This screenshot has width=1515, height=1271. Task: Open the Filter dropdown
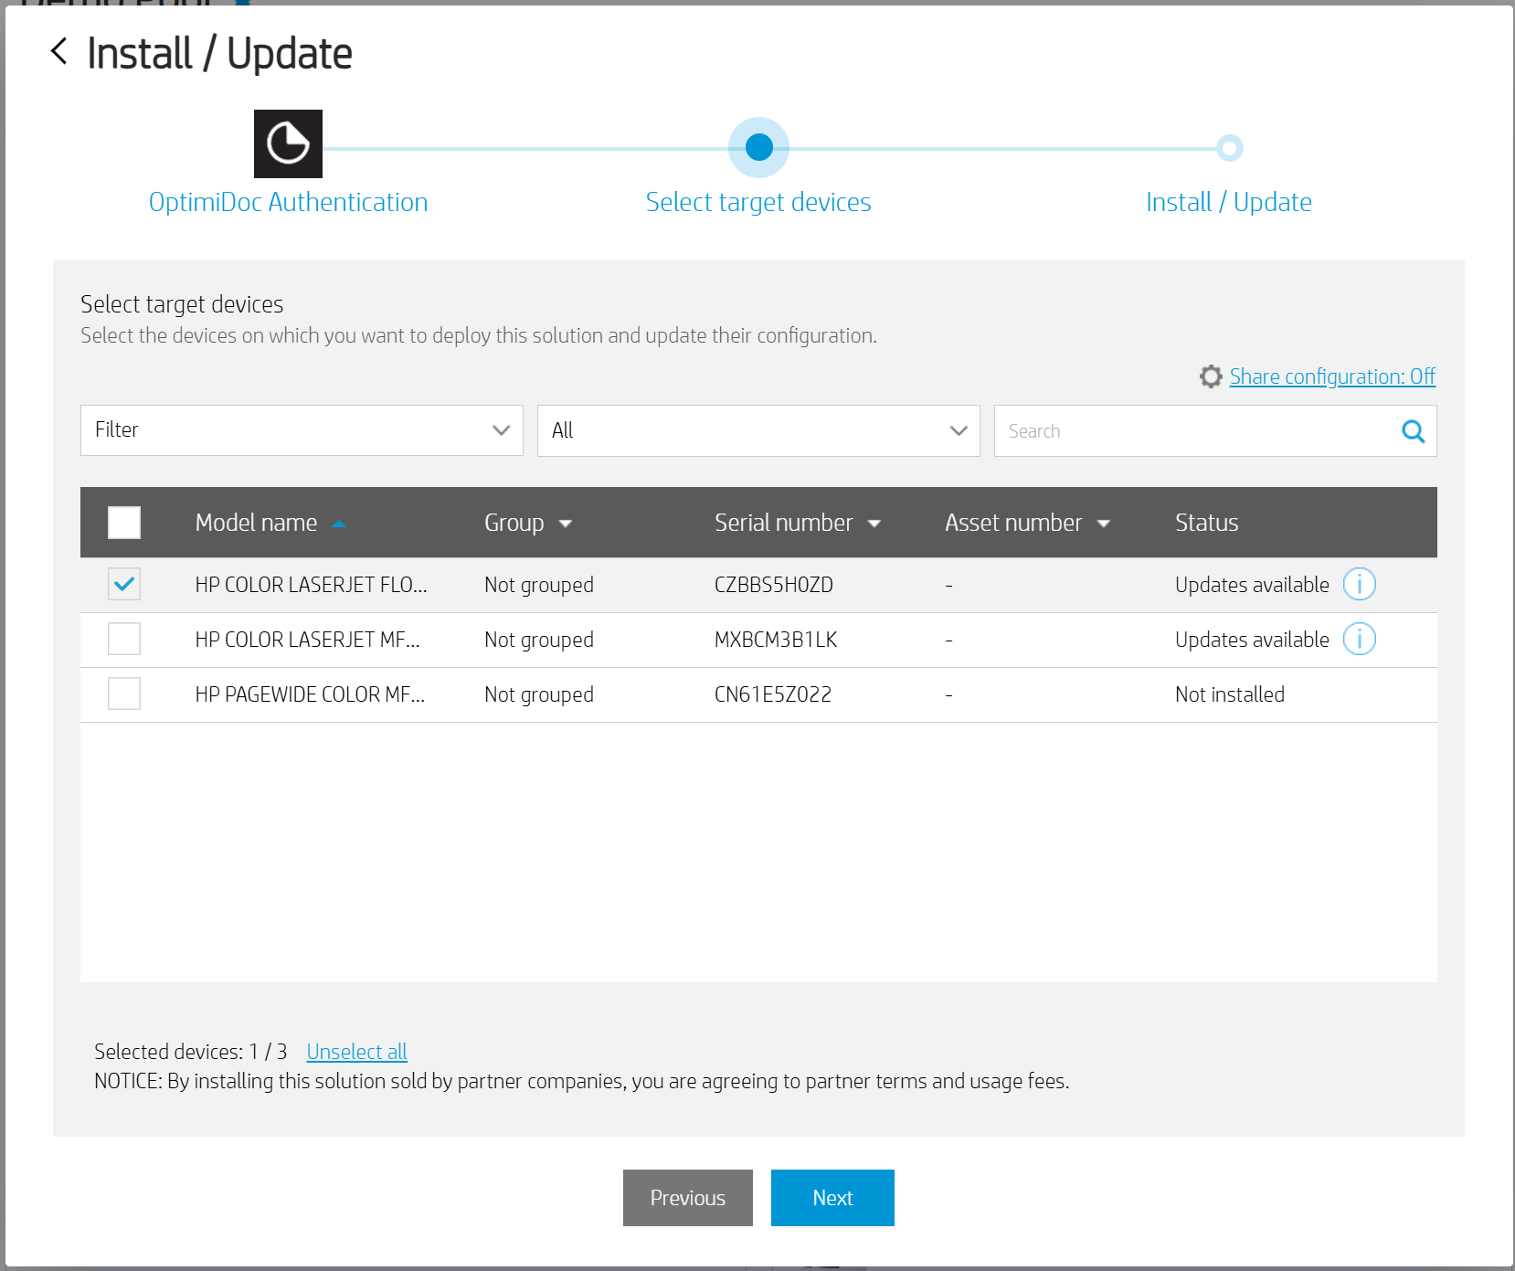(302, 430)
